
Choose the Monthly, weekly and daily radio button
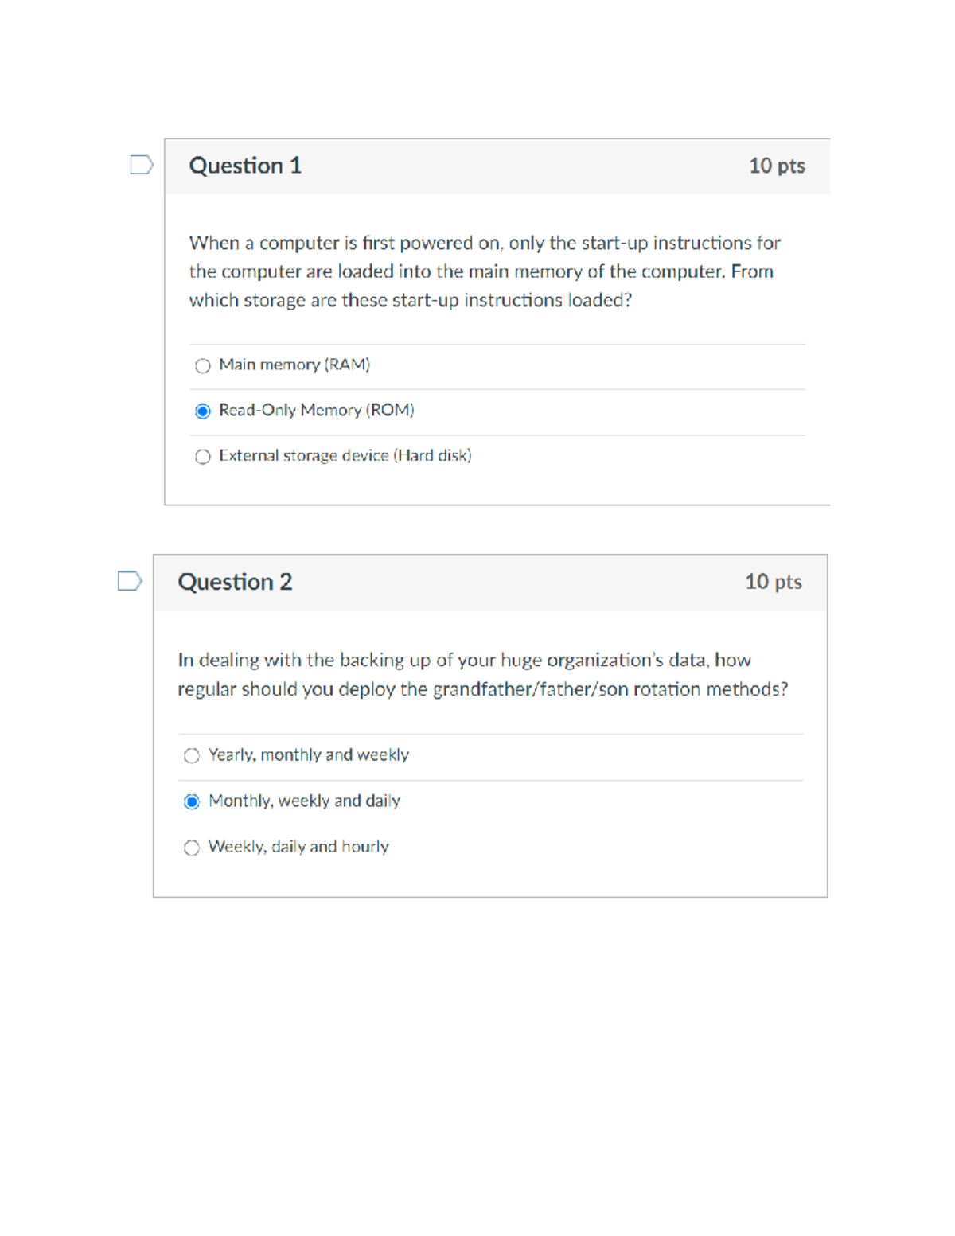click(192, 801)
